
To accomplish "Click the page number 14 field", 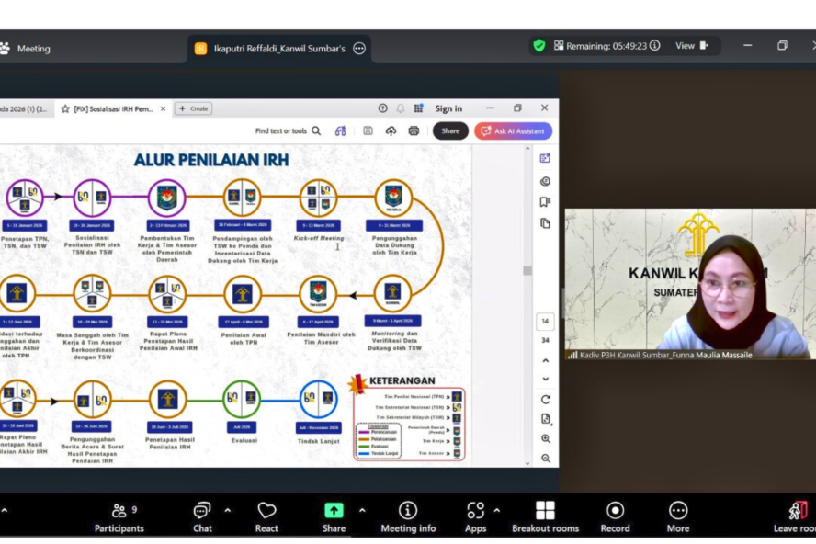I will (x=545, y=322).
